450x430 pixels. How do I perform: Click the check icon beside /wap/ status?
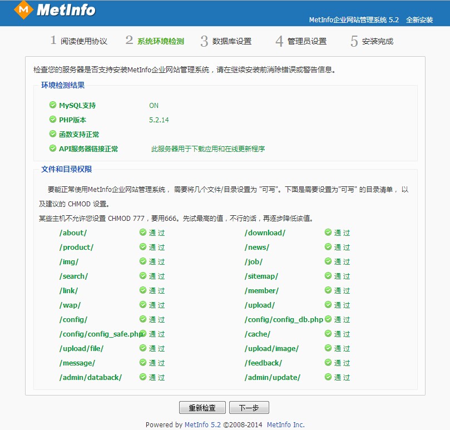tap(143, 304)
